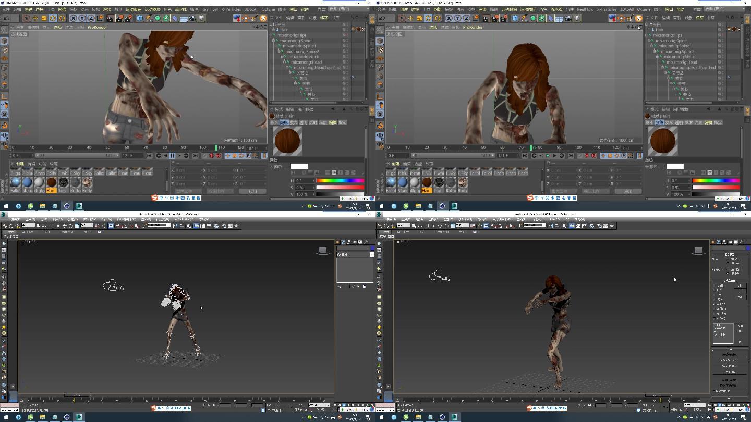The image size is (751, 422).
Task: Switch to 反射 material tab in top-left Cinema 4D
Action: pos(313,122)
